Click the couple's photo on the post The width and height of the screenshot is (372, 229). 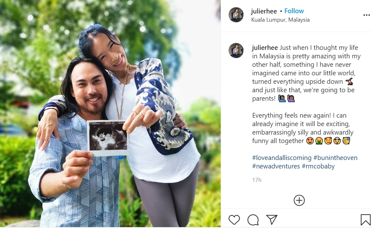pyautogui.click(x=110, y=114)
